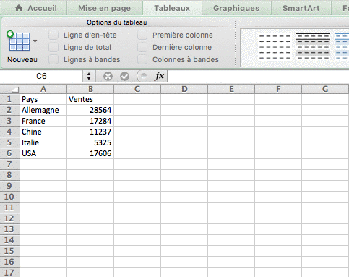Image resolution: width=349 pixels, height=277 pixels.
Task: Open the Name Box stepper arrows
Action: pos(89,76)
